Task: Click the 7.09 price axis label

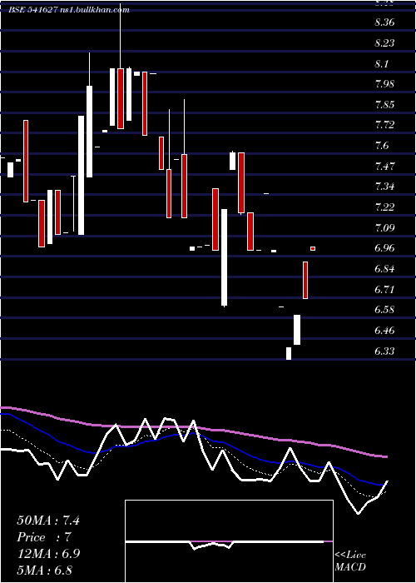Action: pyautogui.click(x=384, y=228)
